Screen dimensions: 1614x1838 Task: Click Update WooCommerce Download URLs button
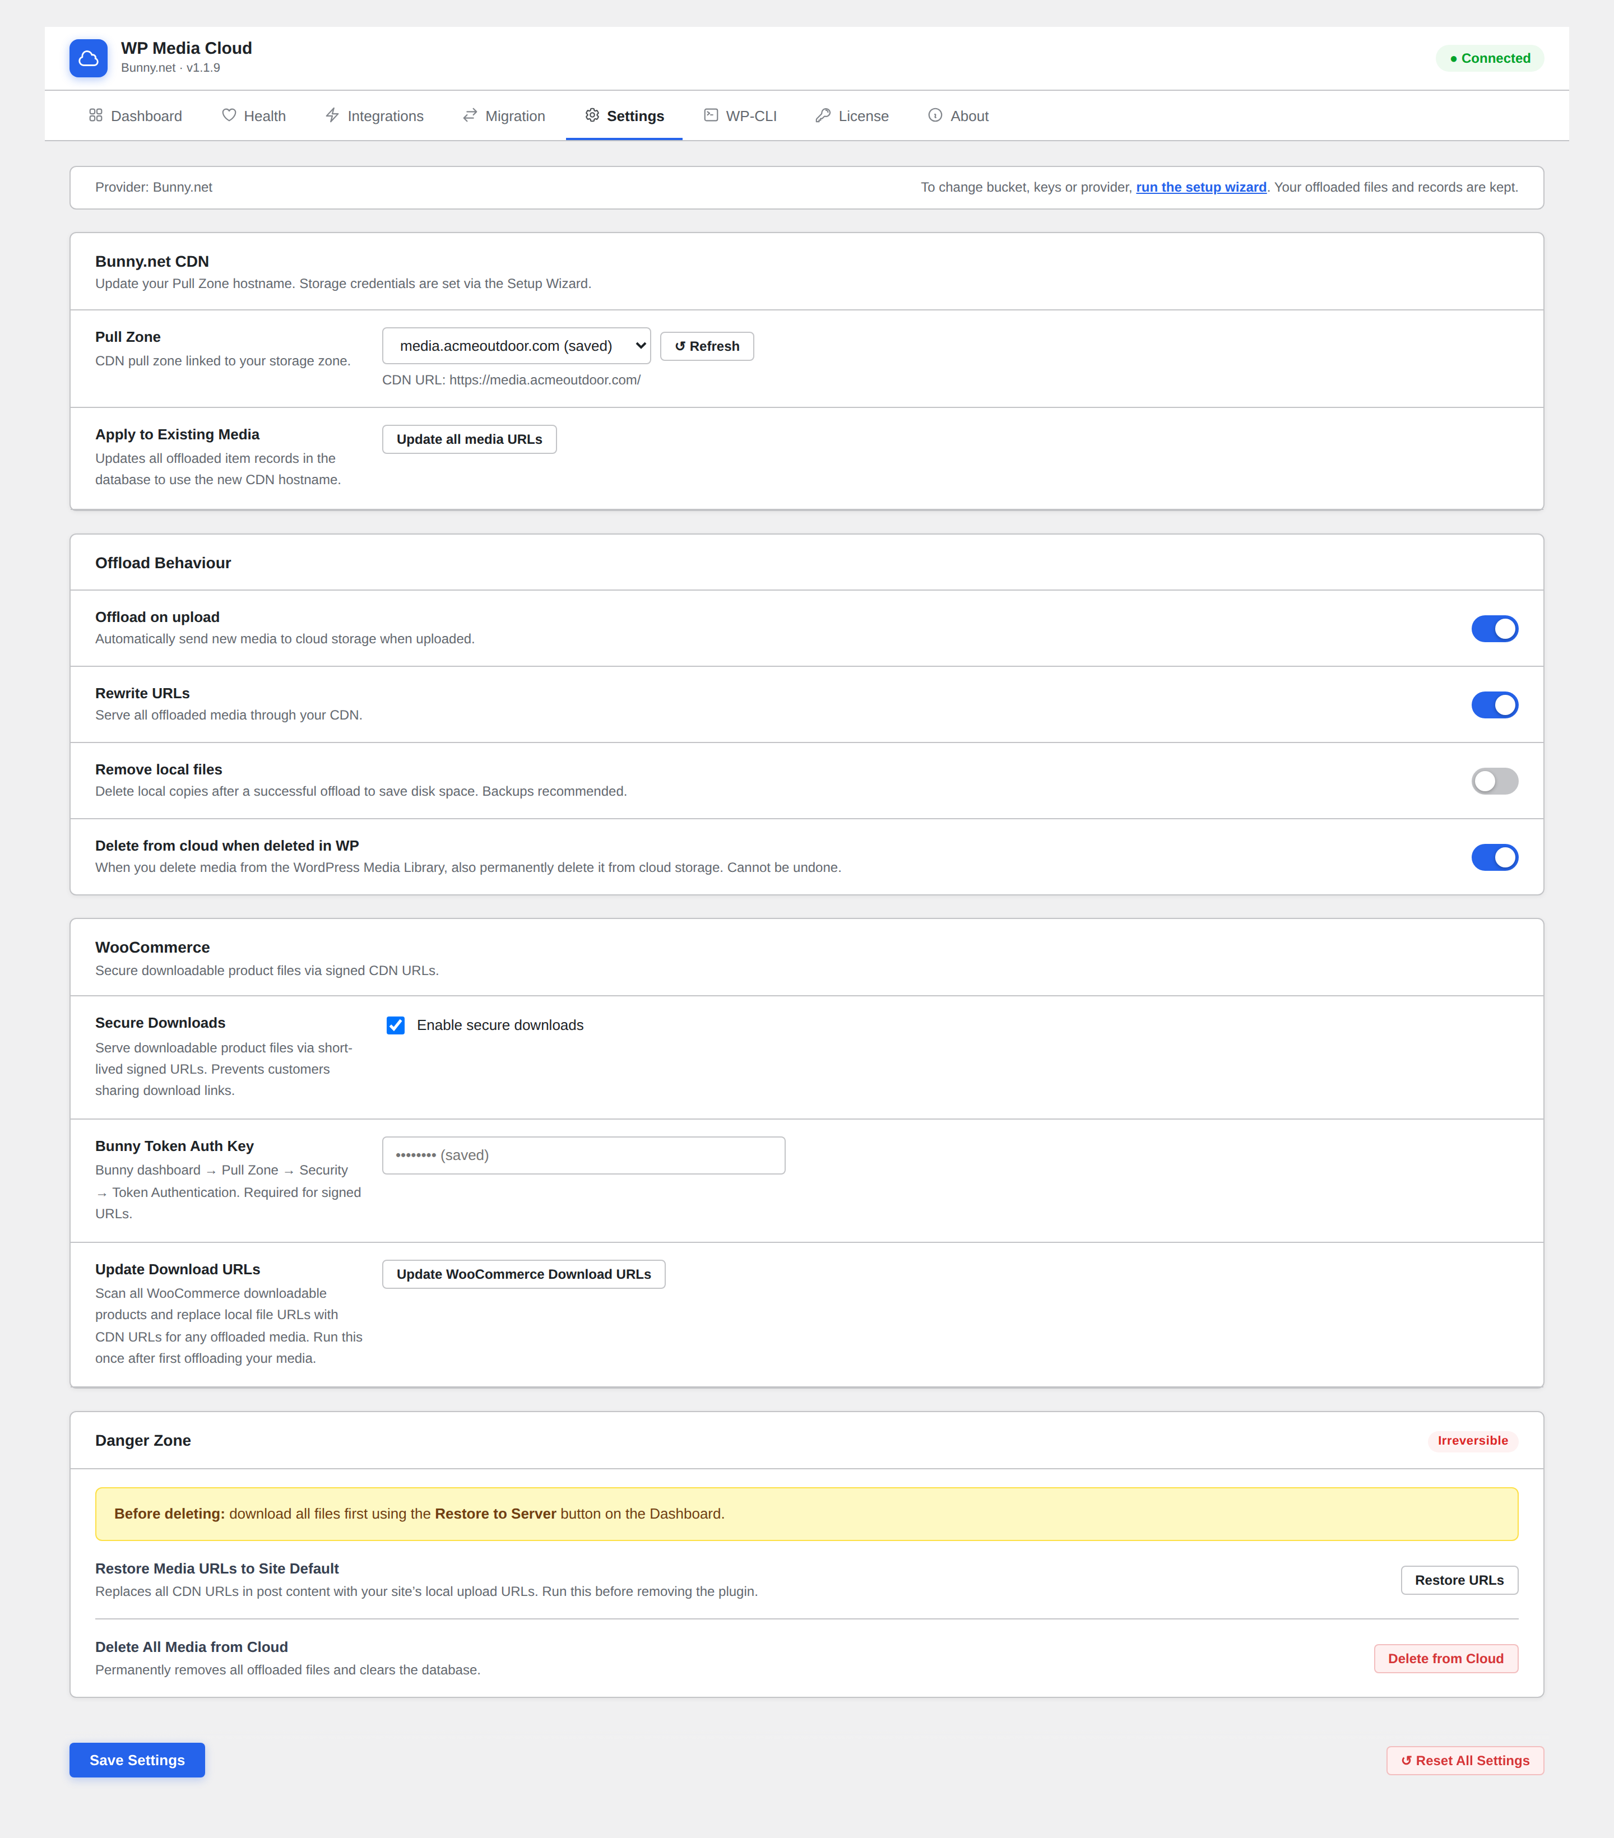click(523, 1274)
